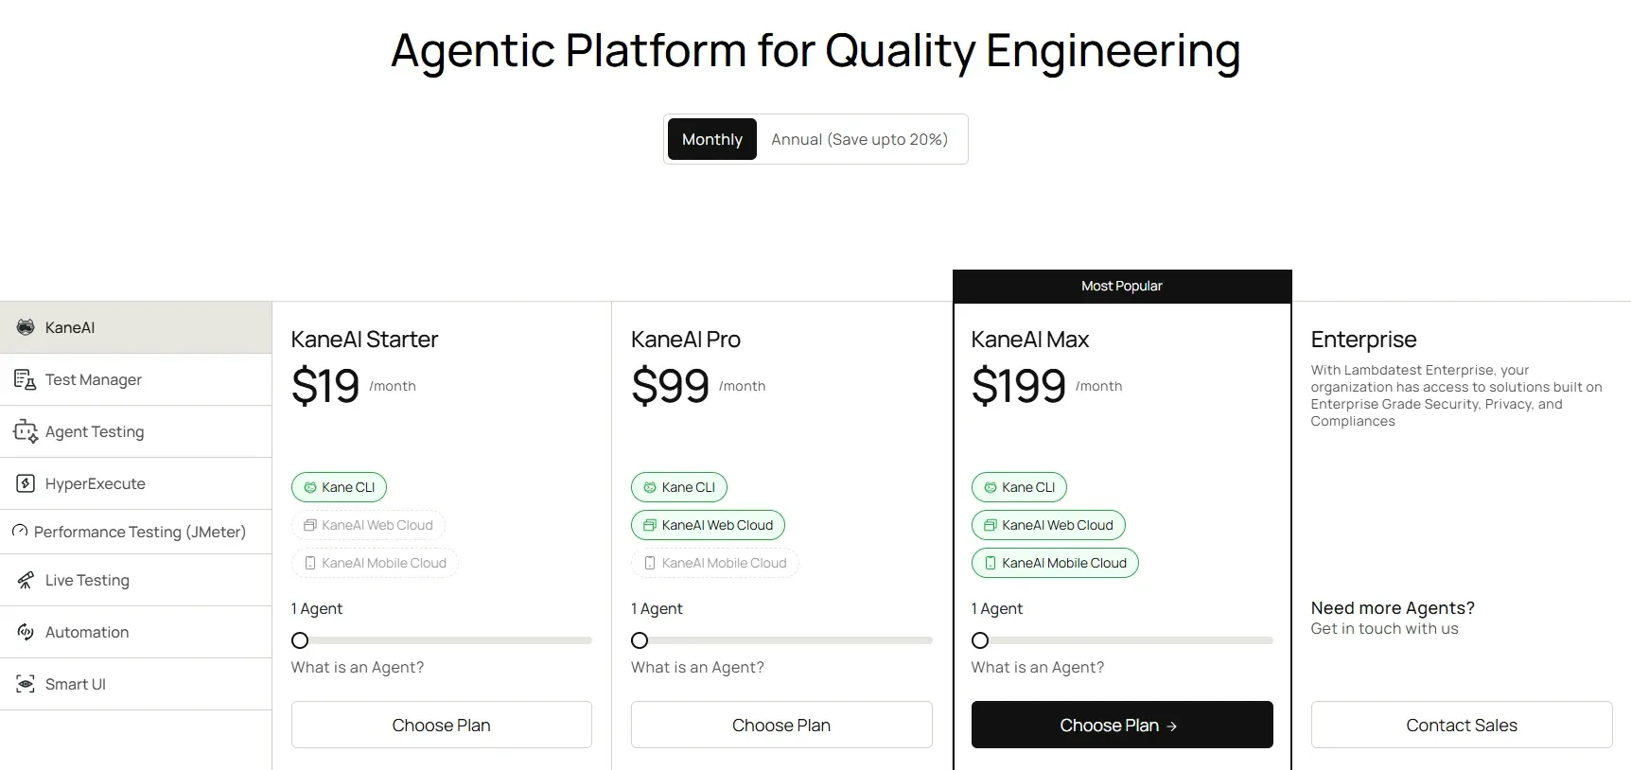The image size is (1631, 770).
Task: Click the HyperExecute lightning icon
Action: [26, 483]
